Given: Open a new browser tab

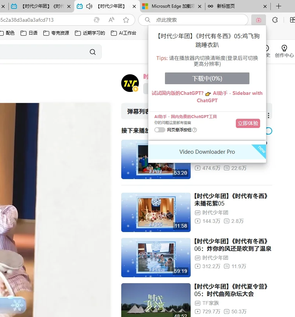Looking at the screenshot, I should [278, 6].
